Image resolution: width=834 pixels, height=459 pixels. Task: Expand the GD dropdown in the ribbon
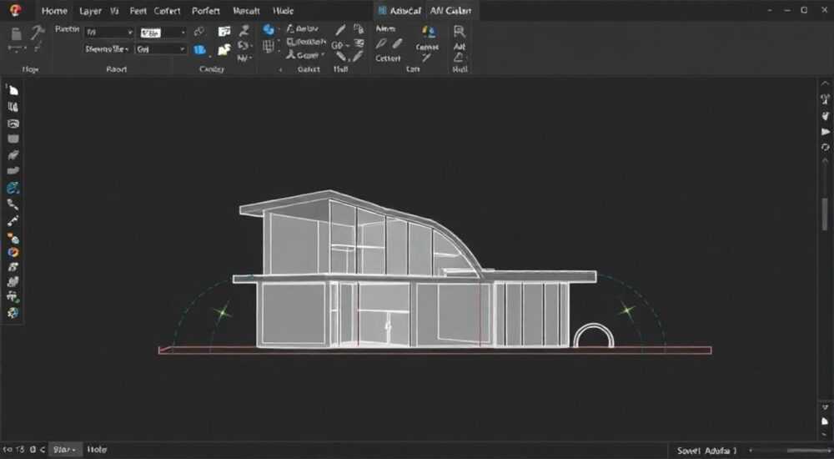pyautogui.click(x=340, y=45)
